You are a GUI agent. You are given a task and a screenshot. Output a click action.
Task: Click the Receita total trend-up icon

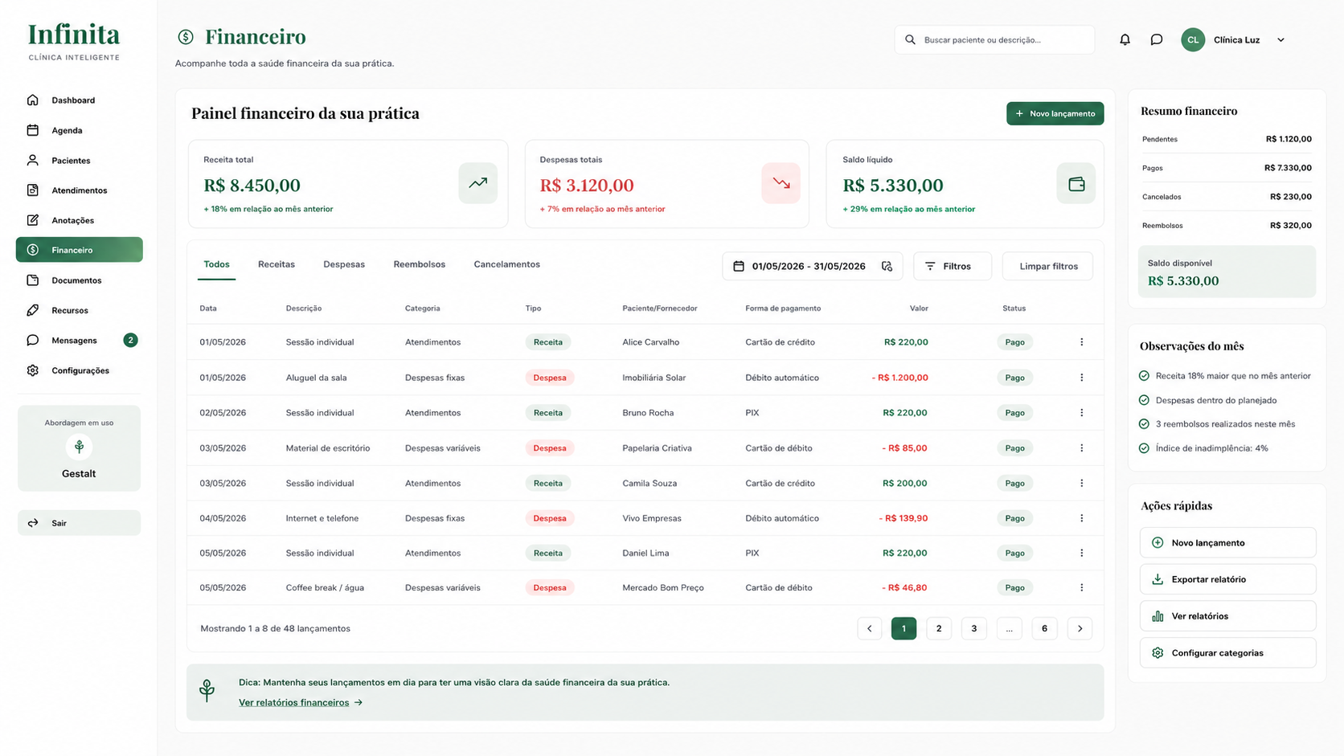[478, 183]
